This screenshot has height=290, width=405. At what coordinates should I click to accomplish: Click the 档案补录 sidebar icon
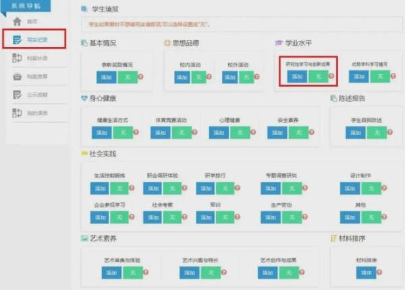click(x=17, y=58)
